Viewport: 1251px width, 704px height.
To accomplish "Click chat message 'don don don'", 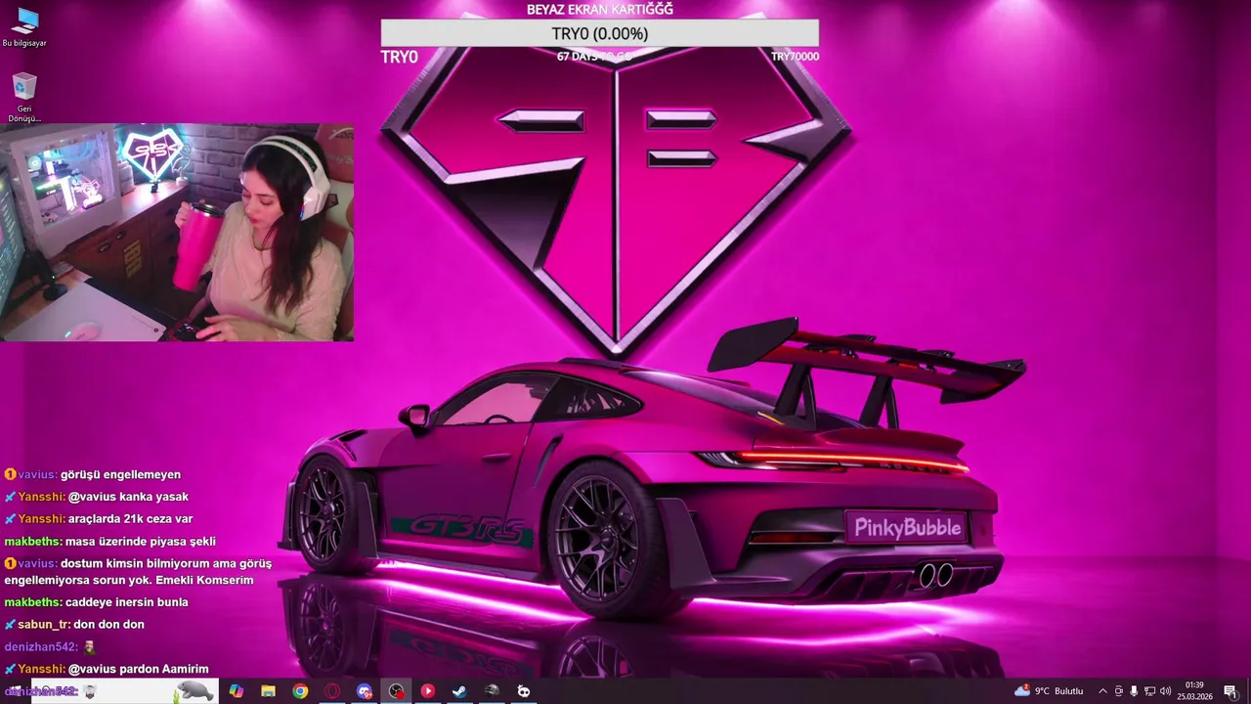I will pos(108,625).
